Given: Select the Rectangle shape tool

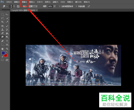Looking at the screenshot, I should (x=7, y=45).
